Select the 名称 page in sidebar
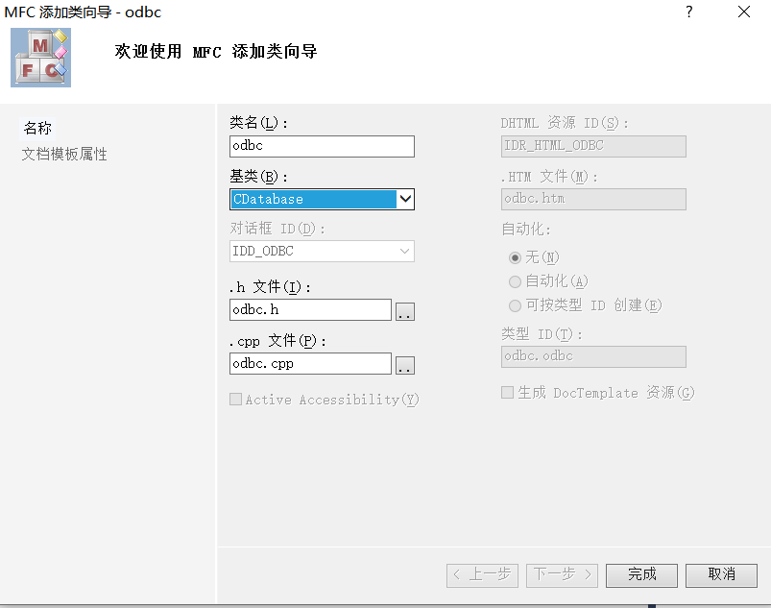771x608 pixels. [37, 129]
